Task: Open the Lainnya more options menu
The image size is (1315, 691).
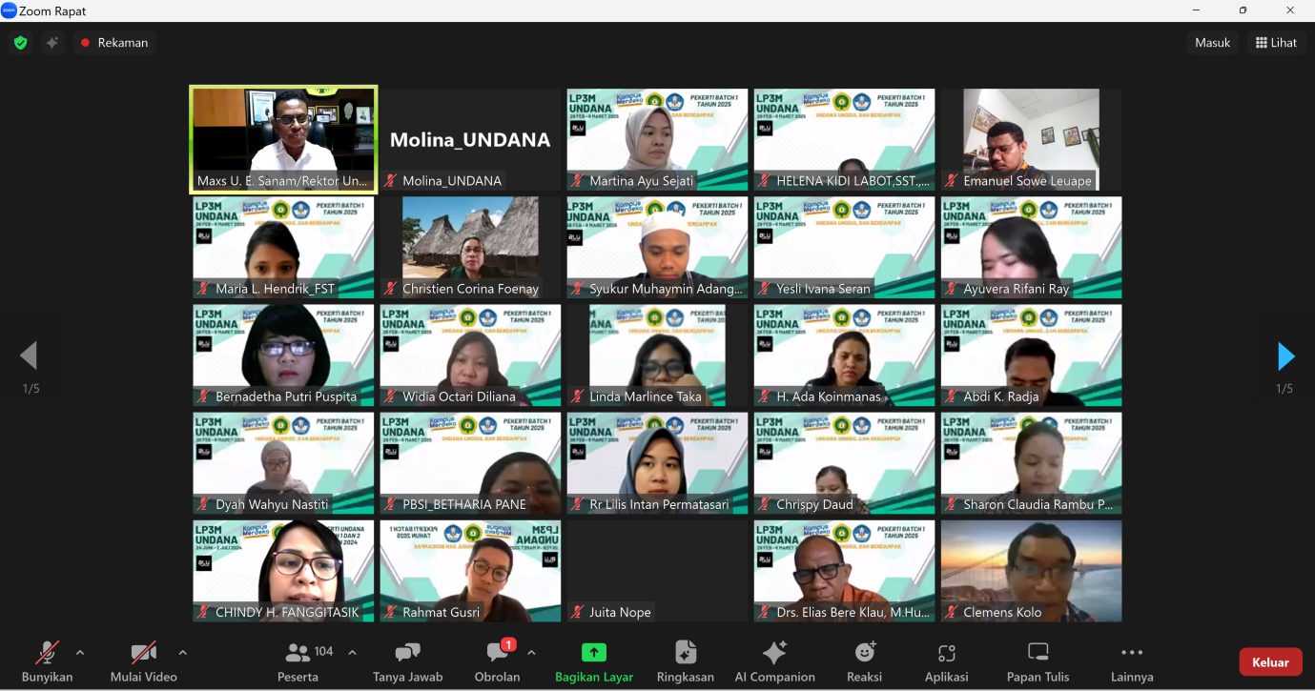Action: tap(1132, 661)
